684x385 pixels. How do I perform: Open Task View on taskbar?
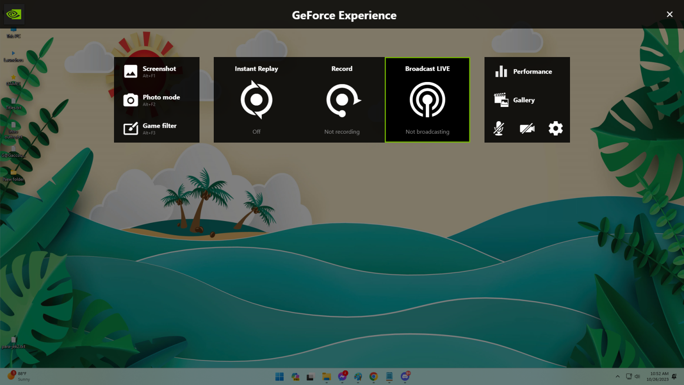310,377
